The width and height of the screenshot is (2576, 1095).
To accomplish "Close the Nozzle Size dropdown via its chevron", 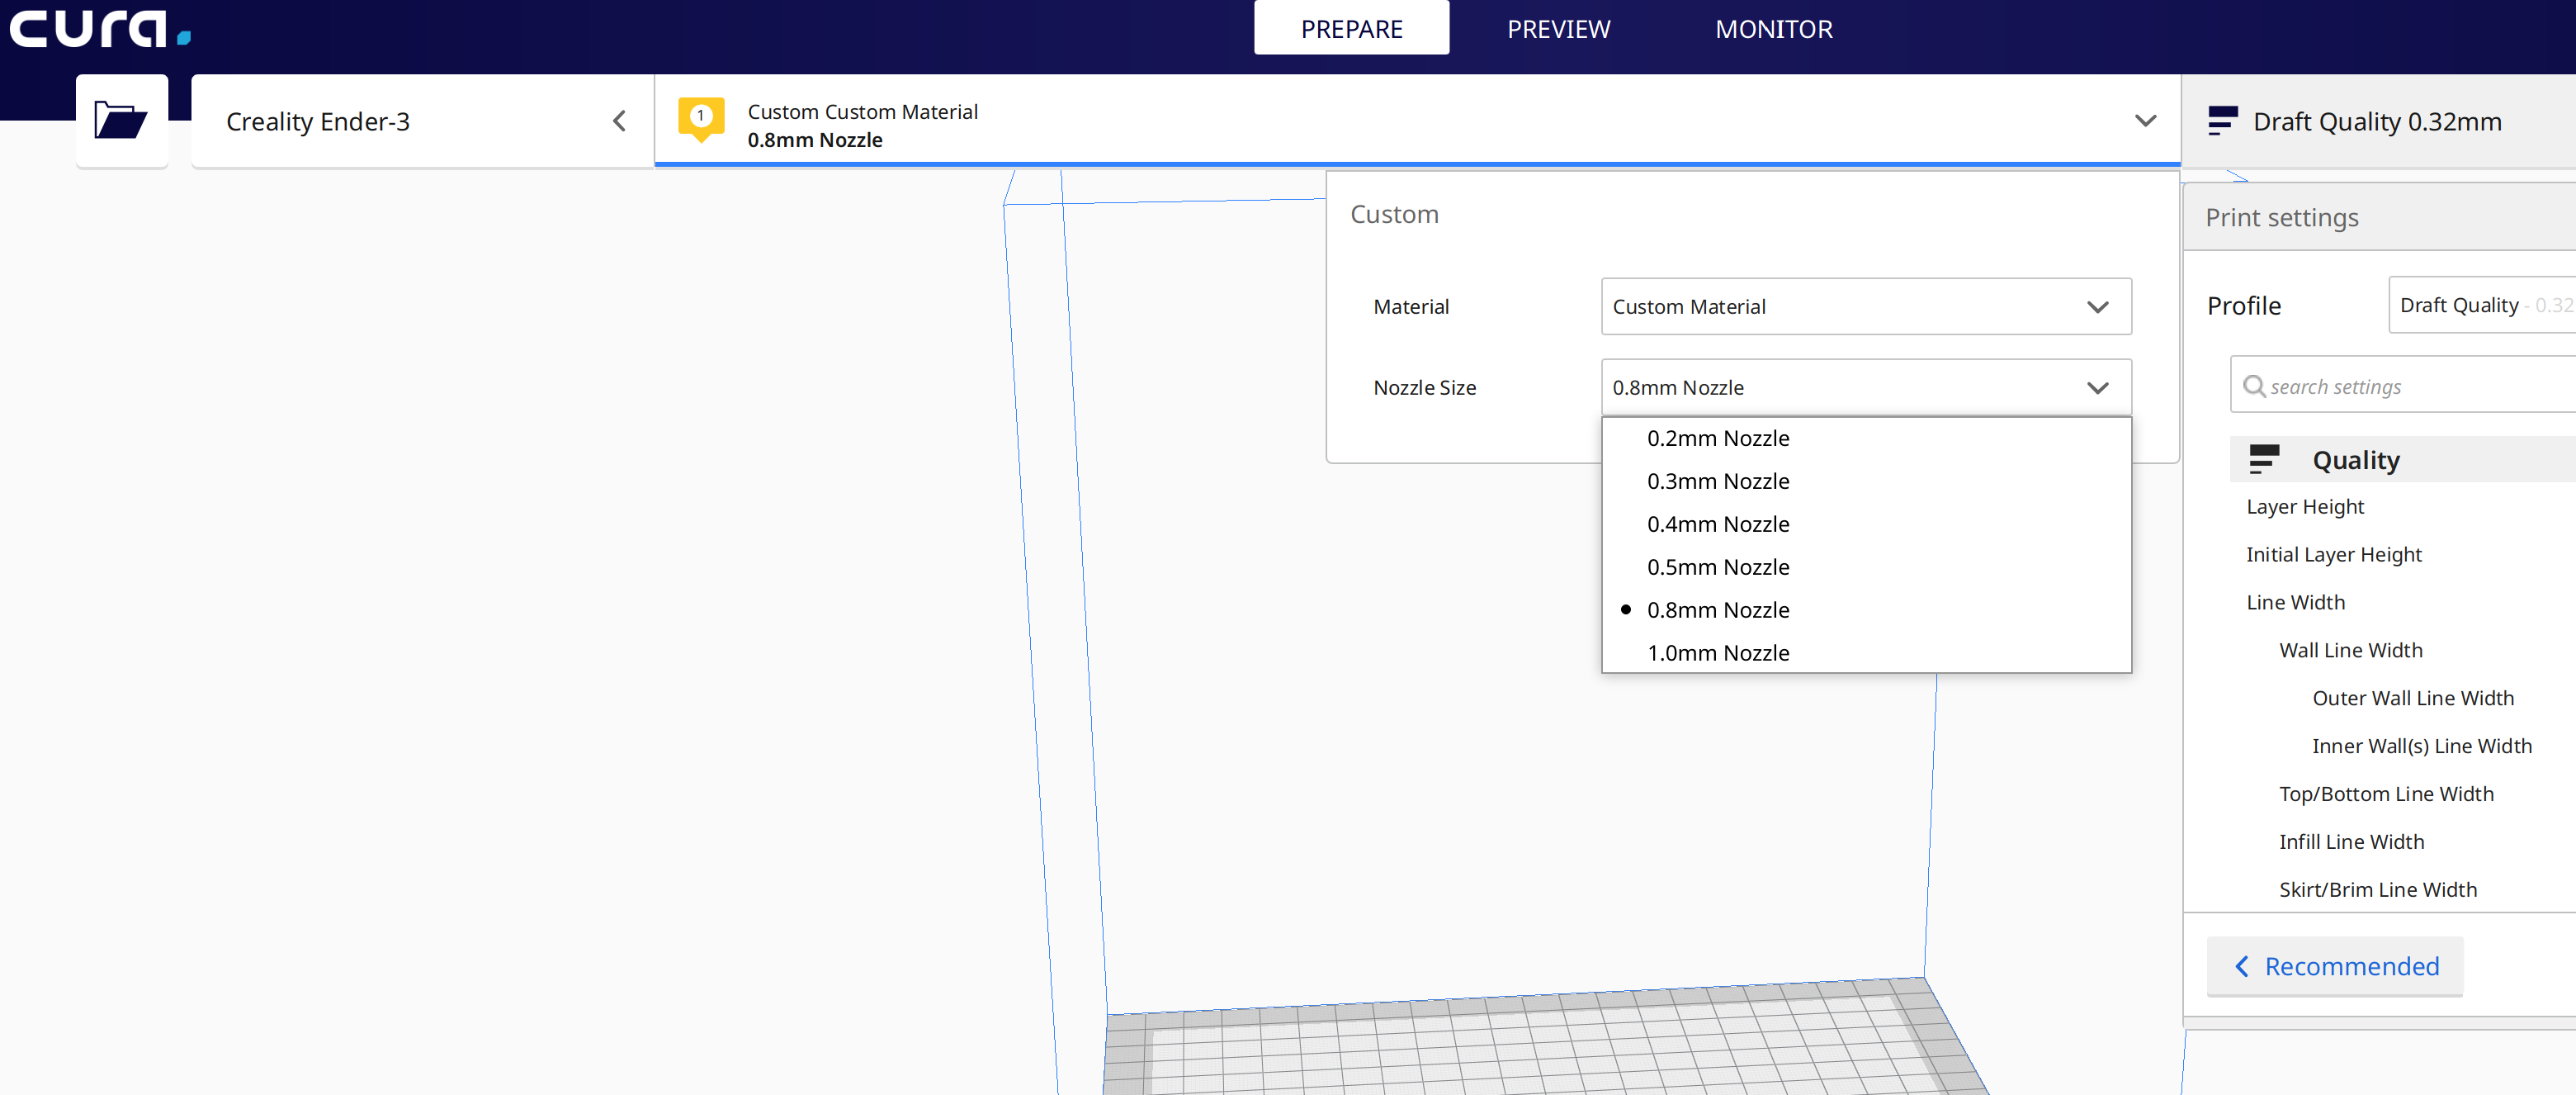I will pos(2098,387).
